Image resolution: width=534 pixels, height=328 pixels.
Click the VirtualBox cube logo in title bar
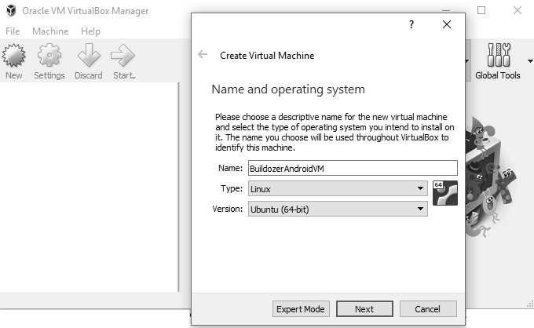coord(11,10)
